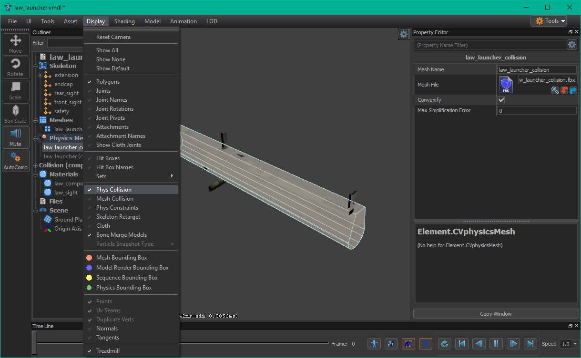Viewport: 581px width, 358px height.
Task: Pause animation playback
Action: click(496, 344)
